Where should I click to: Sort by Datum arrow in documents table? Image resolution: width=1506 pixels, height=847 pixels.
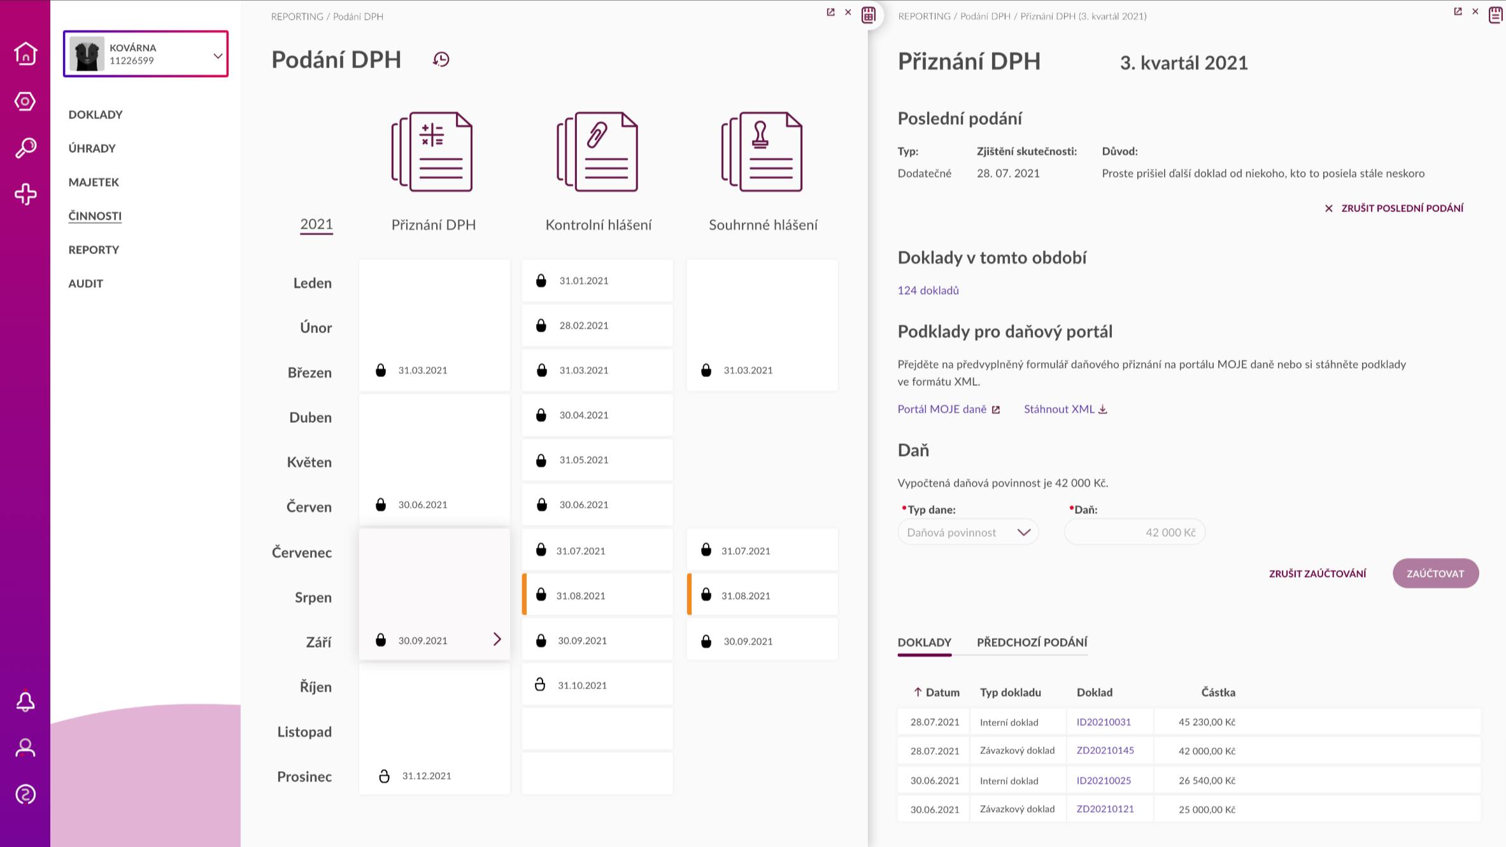[918, 692]
